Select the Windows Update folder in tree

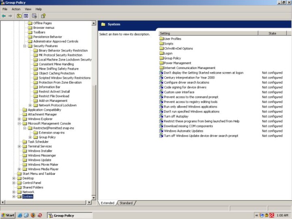click(39, 160)
